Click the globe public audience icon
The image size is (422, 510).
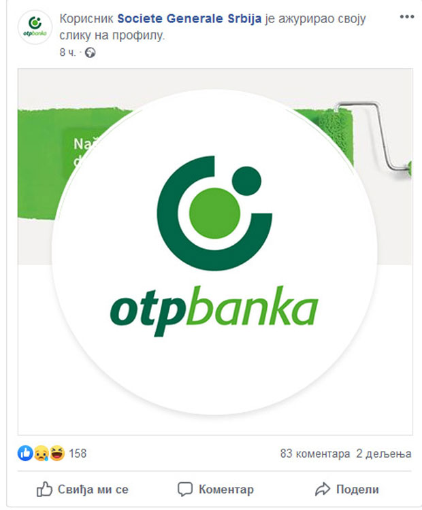click(91, 52)
